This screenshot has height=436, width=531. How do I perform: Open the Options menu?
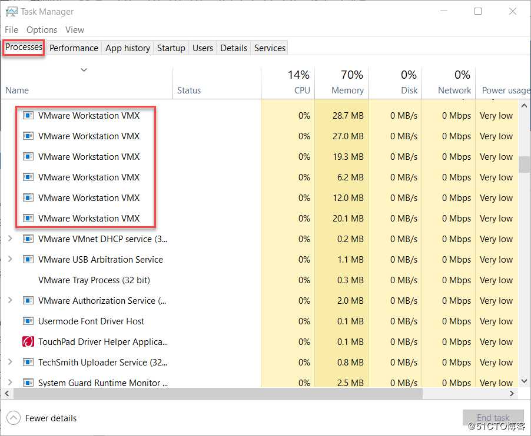pos(42,30)
